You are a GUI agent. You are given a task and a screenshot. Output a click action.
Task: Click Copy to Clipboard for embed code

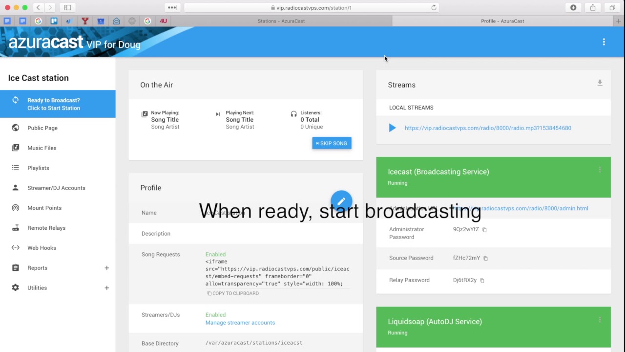pyautogui.click(x=233, y=293)
